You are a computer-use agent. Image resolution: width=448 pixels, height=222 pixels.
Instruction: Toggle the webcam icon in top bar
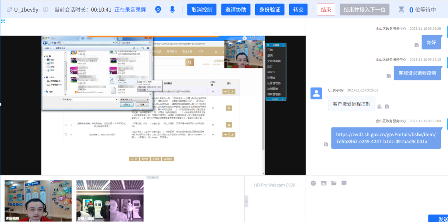pyautogui.click(x=158, y=10)
